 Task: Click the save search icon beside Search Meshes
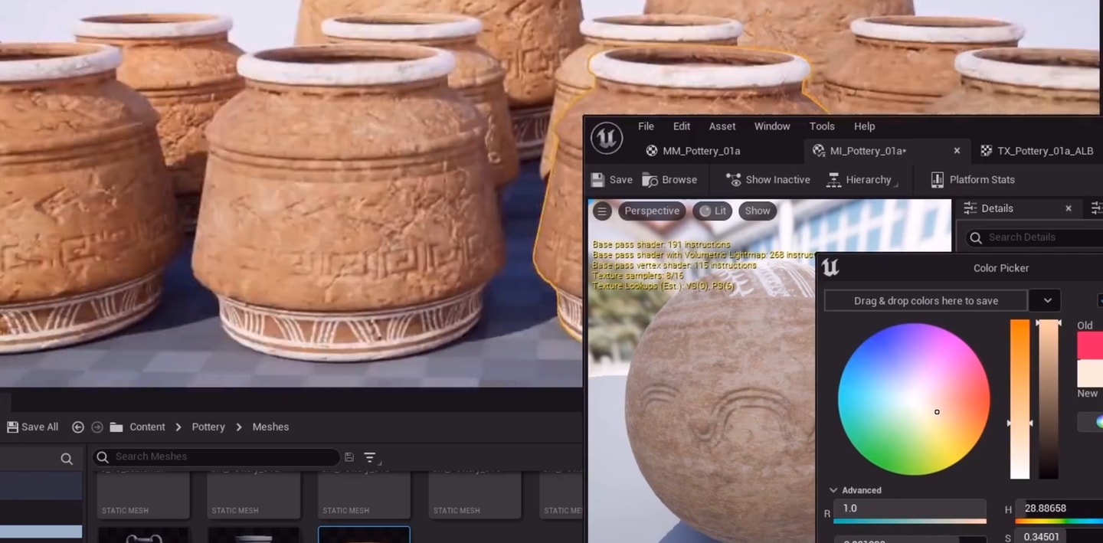[349, 457]
